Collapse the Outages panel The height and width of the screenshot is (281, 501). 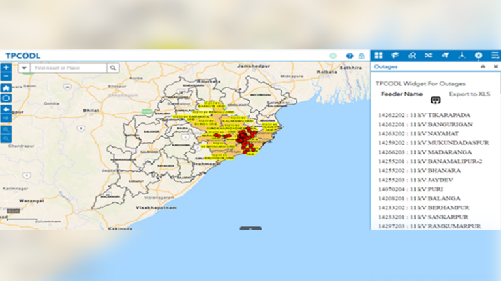click(x=483, y=67)
